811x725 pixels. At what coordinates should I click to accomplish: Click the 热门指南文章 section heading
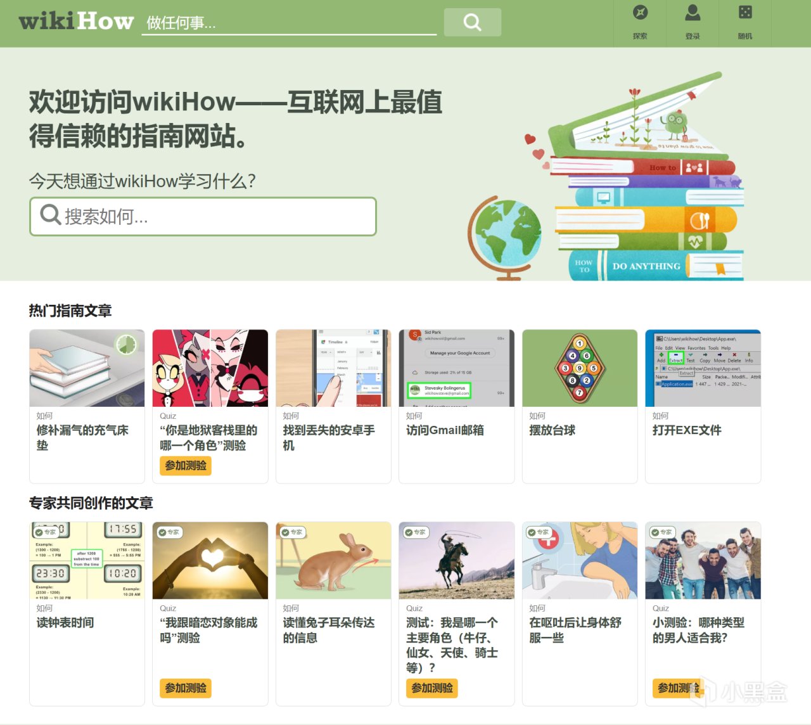[70, 311]
